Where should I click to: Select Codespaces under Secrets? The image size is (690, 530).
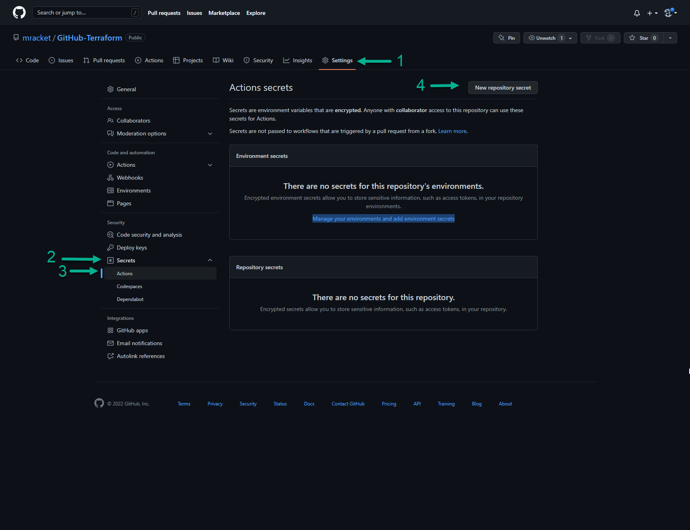(x=160, y=286)
